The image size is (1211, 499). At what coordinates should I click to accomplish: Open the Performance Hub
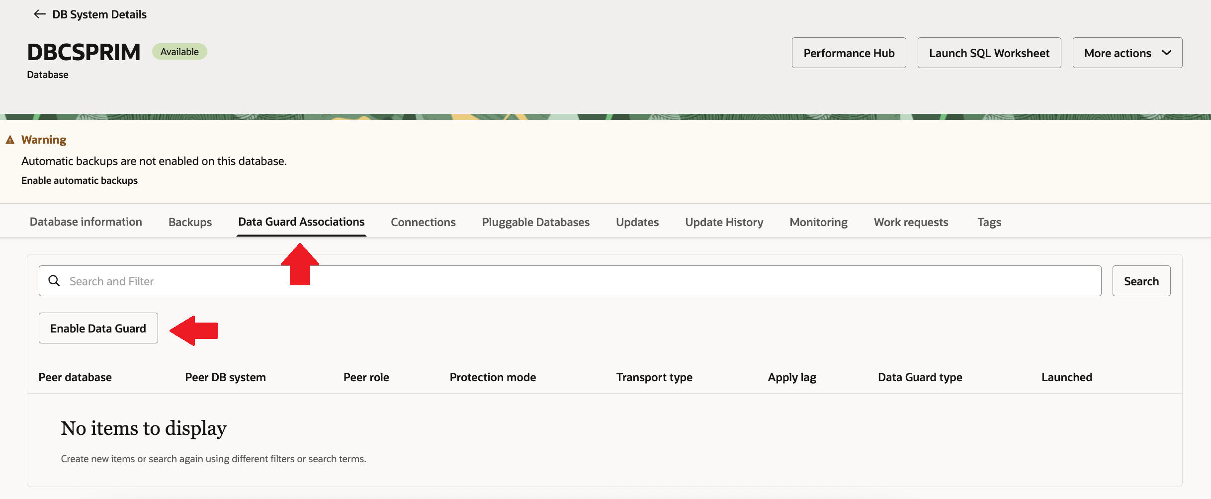tap(849, 53)
